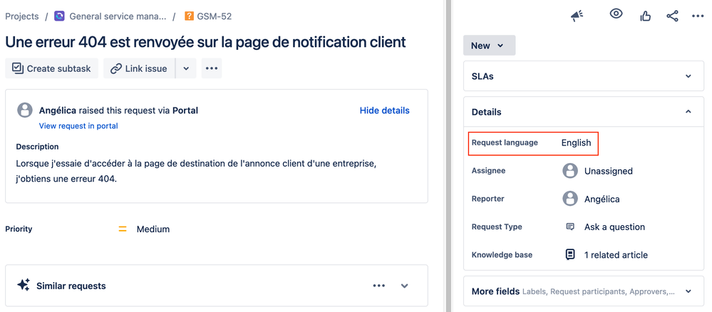Click Link issue button
The image size is (712, 312).
click(x=139, y=68)
